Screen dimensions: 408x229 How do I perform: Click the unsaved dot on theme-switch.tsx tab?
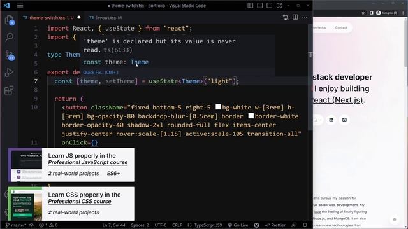(x=79, y=17)
